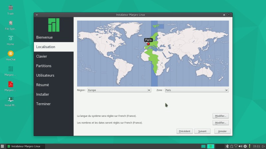266x149 pixels.
Task: Open the window menu arrow in the titlebar
Action: coord(37,15)
